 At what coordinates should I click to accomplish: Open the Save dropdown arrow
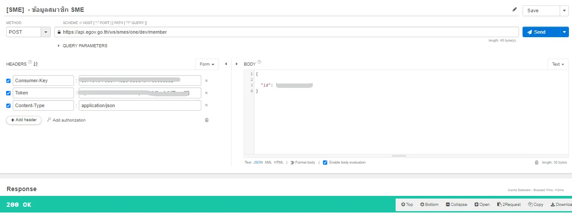tap(564, 10)
